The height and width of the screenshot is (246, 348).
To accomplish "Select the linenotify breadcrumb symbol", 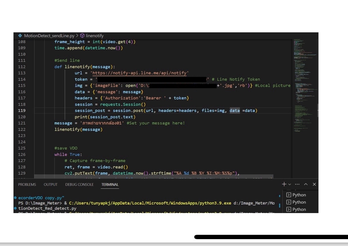I will (95, 36).
